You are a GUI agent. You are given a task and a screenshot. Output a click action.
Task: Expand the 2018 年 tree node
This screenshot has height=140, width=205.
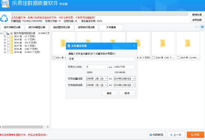(x=5, y=49)
